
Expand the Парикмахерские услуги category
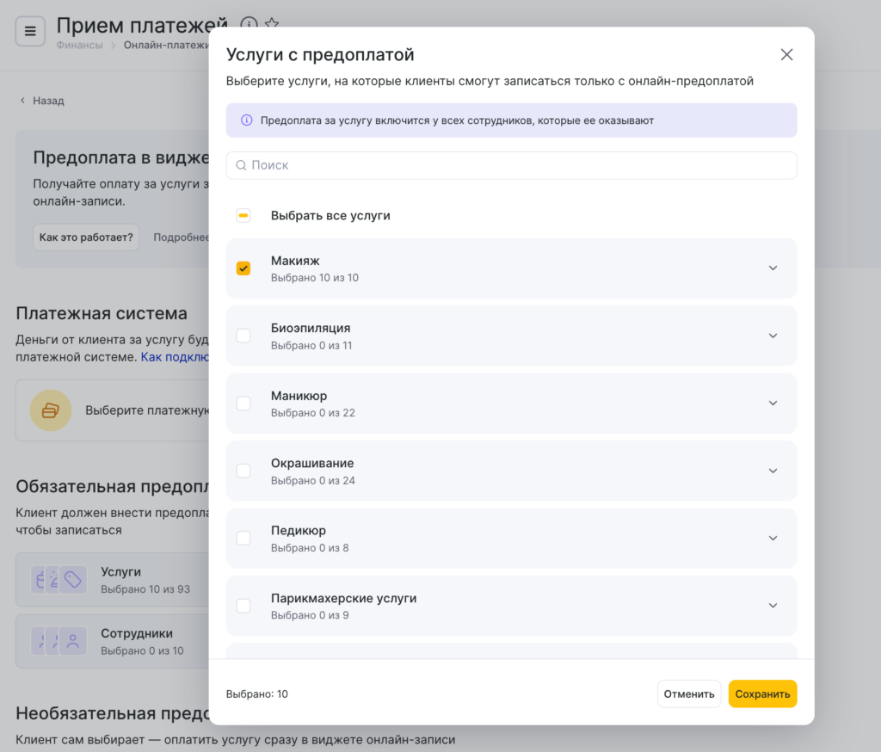click(x=773, y=606)
